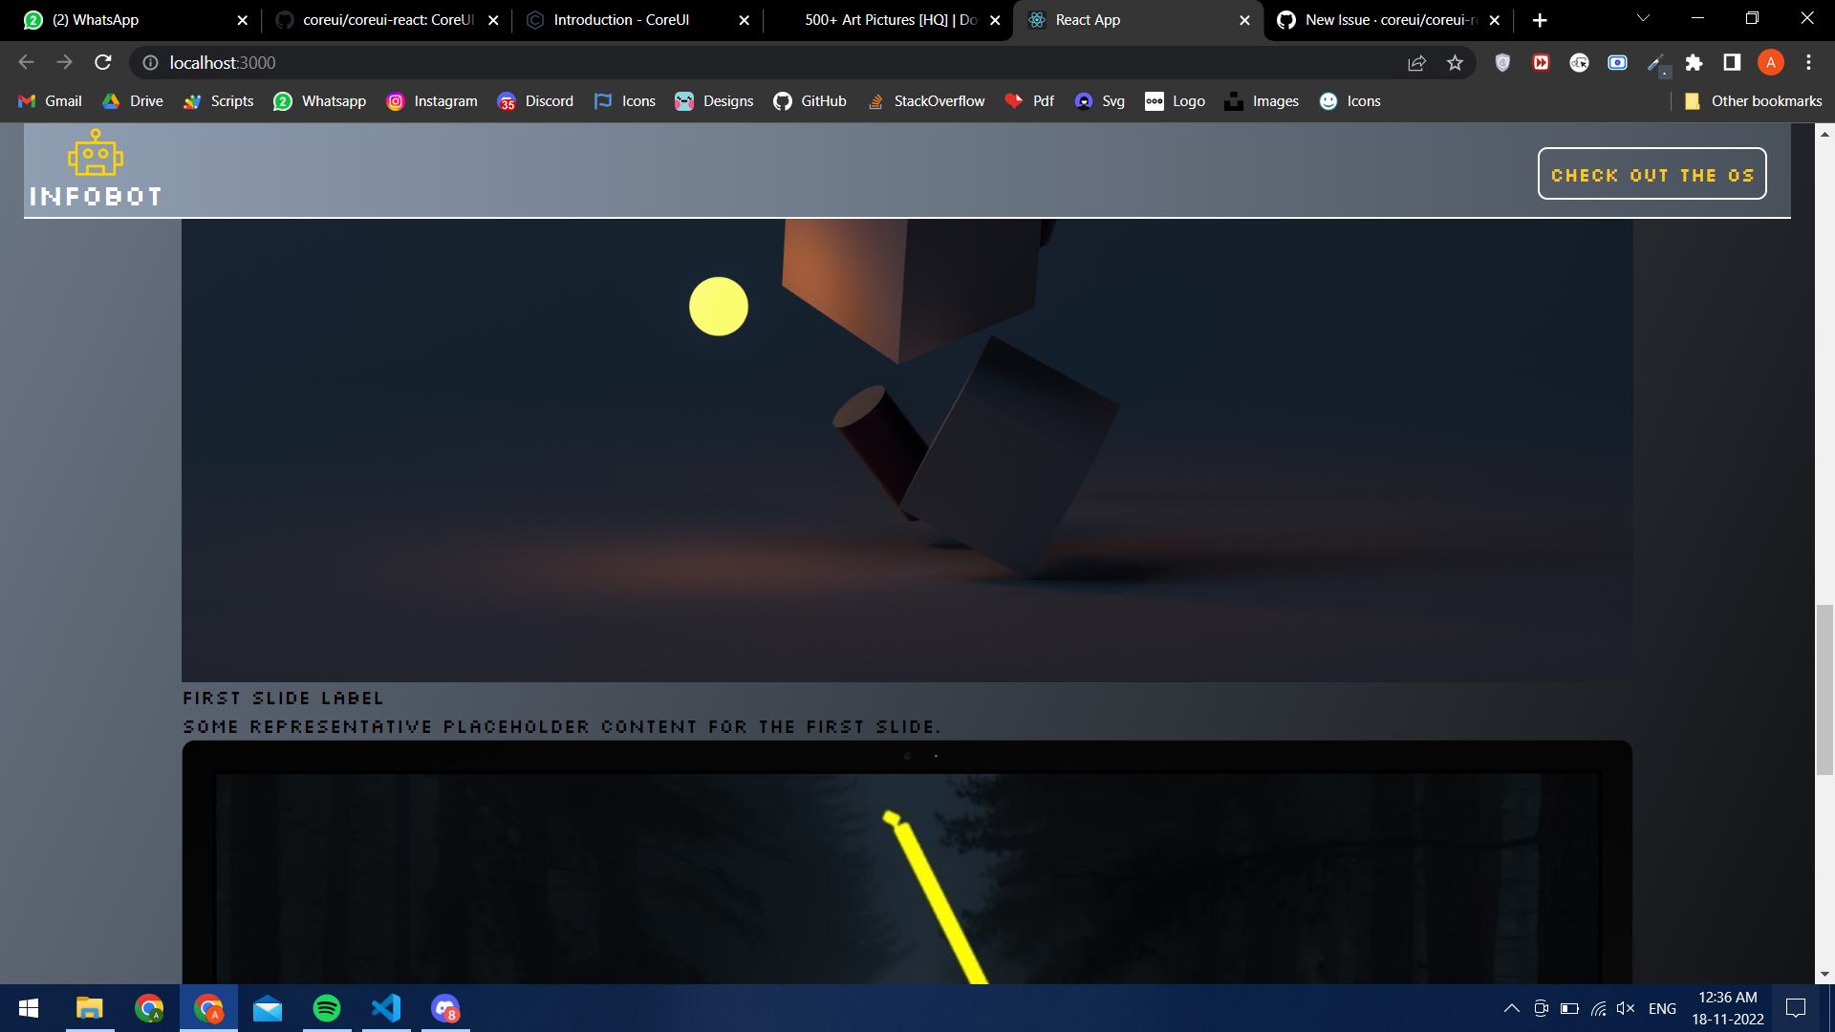Expand the Other bookmarks folder
Viewport: 1835px width, 1032px height.
point(1754,100)
